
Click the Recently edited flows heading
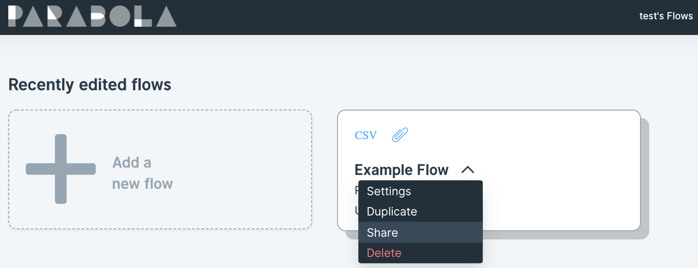tap(90, 85)
